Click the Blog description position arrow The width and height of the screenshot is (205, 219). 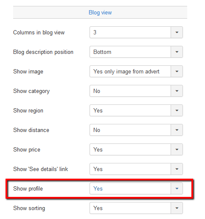(177, 52)
